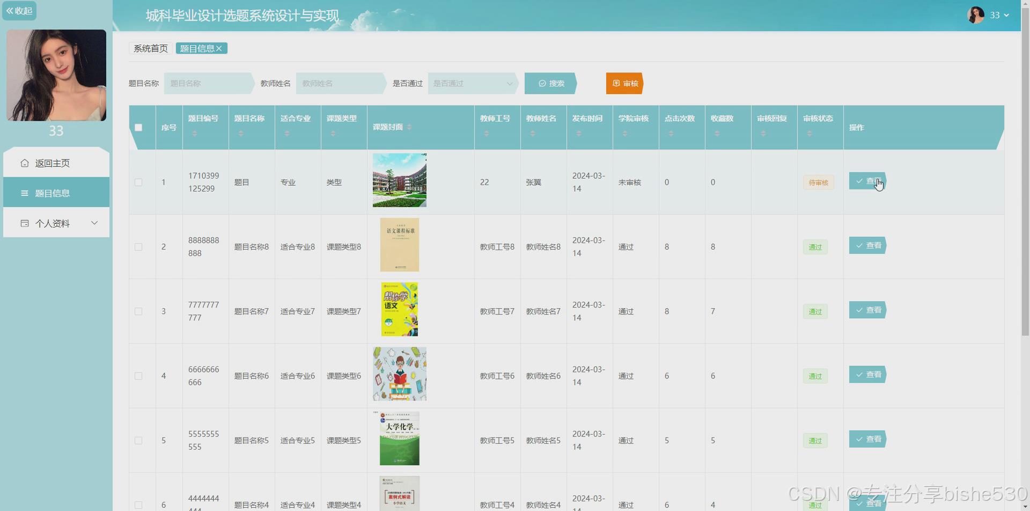1030x511 pixels.
Task: Check the box for row 题目名称8
Action: coord(138,247)
